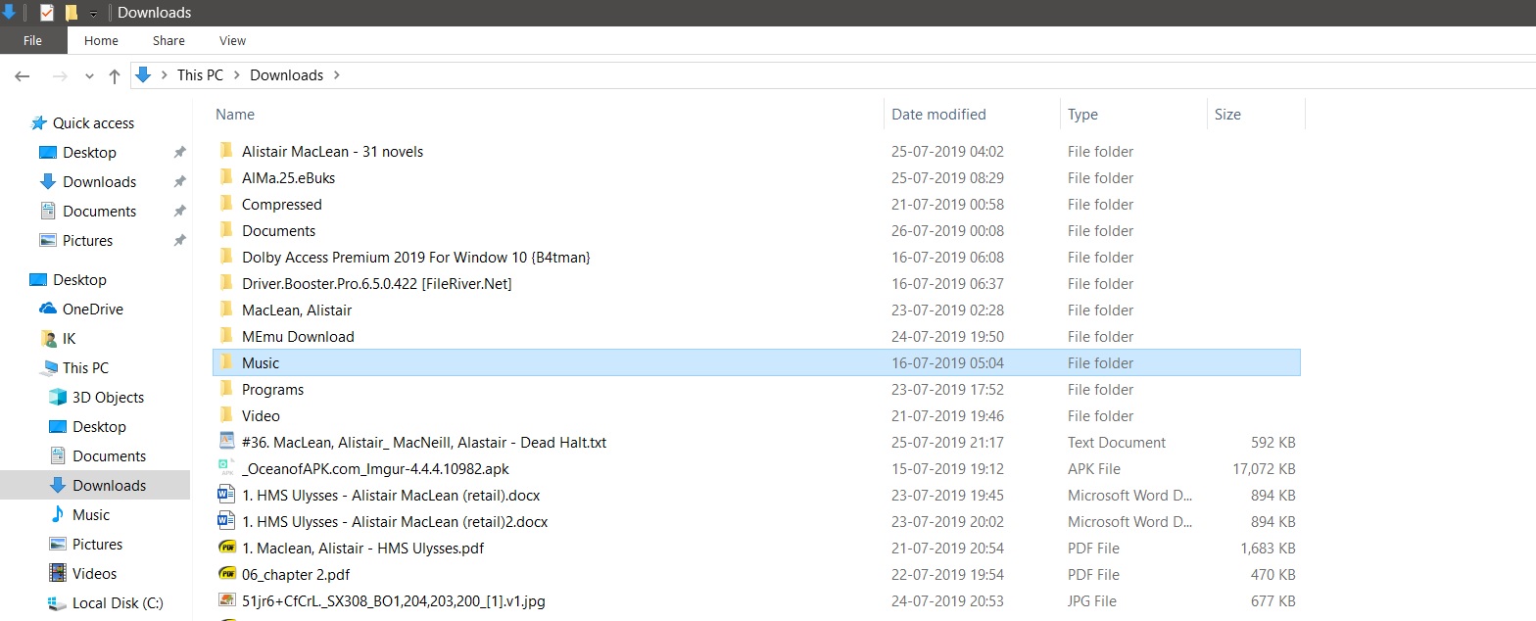
Task: Open pinned Downloads under Quick access
Action: 99,182
